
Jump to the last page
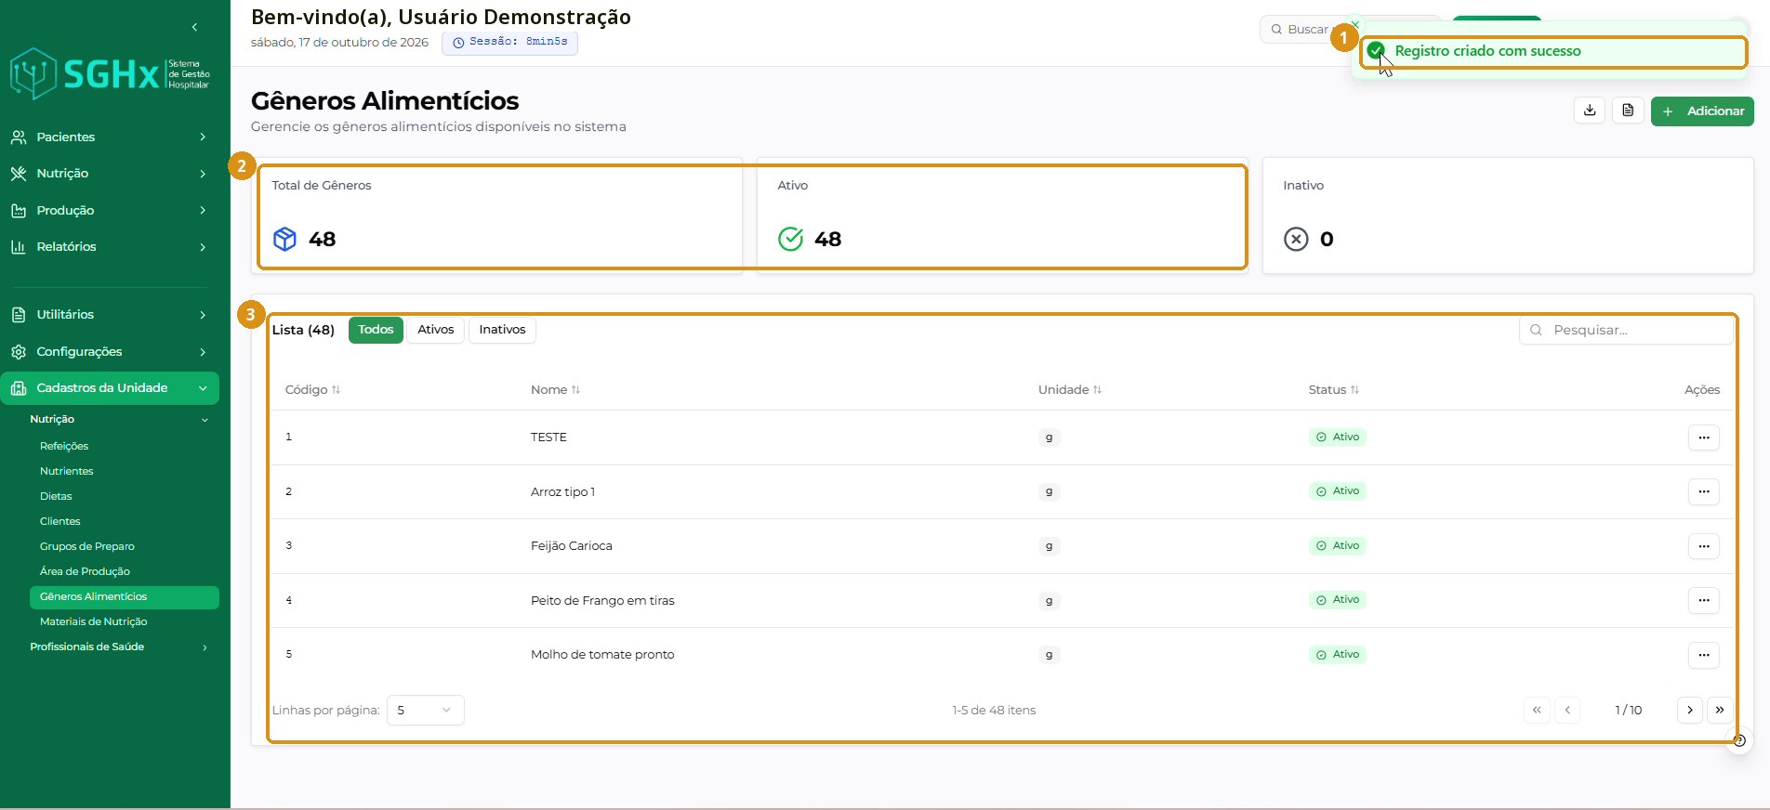tap(1720, 710)
